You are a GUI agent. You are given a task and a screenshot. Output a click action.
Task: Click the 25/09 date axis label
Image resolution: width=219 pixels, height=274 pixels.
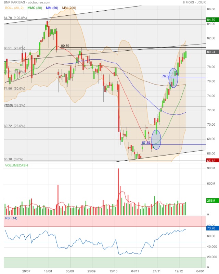pos(91,271)
